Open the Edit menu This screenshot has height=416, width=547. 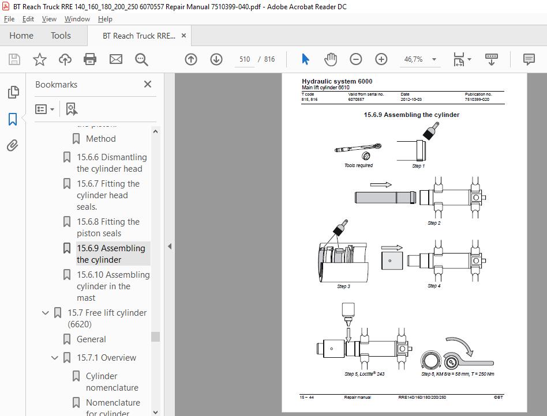point(28,19)
